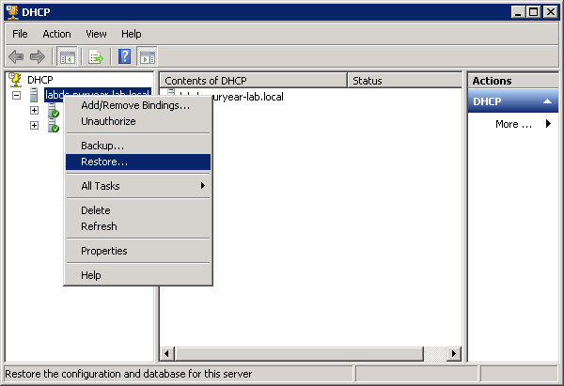
Task: Click the DHCP title bar application icon
Action: 12,12
